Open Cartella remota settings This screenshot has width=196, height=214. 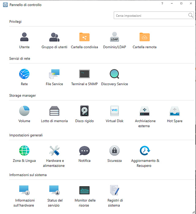(x=145, y=37)
